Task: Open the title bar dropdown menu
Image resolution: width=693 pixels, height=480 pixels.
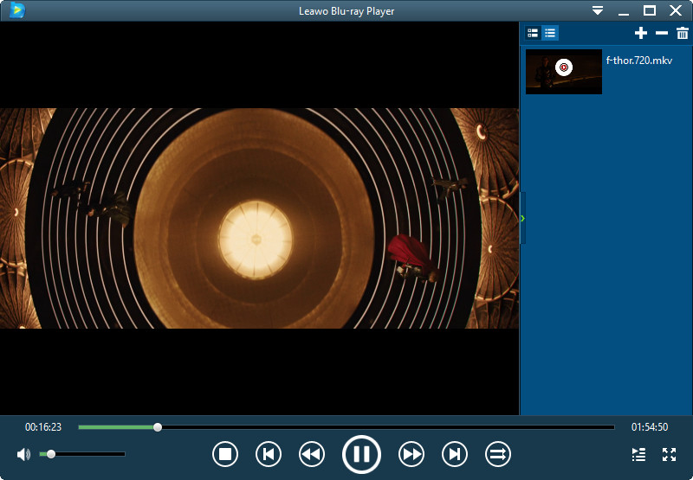Action: pos(598,10)
